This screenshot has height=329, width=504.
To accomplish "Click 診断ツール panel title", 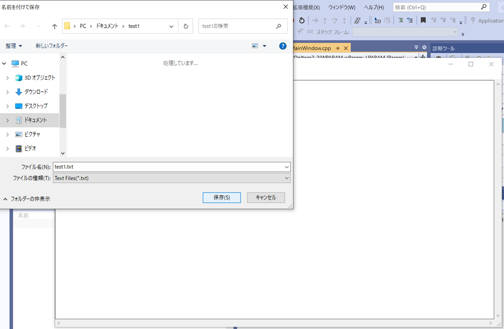I will (x=444, y=49).
